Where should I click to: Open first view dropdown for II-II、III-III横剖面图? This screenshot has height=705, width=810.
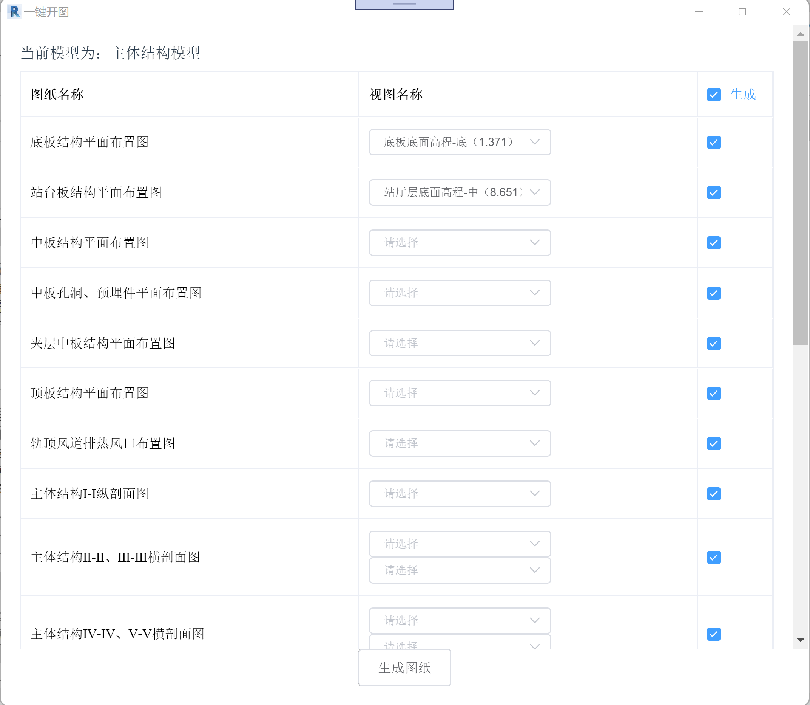pyautogui.click(x=460, y=544)
